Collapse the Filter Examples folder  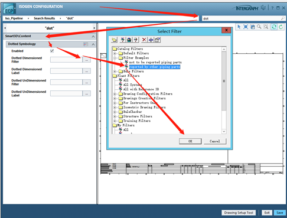[115, 58]
